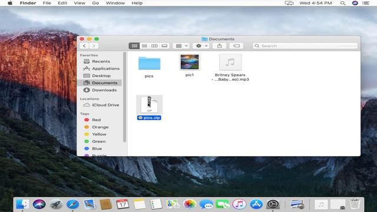Open Maps from the Dock
The width and height of the screenshot is (377, 212).
click(x=173, y=204)
